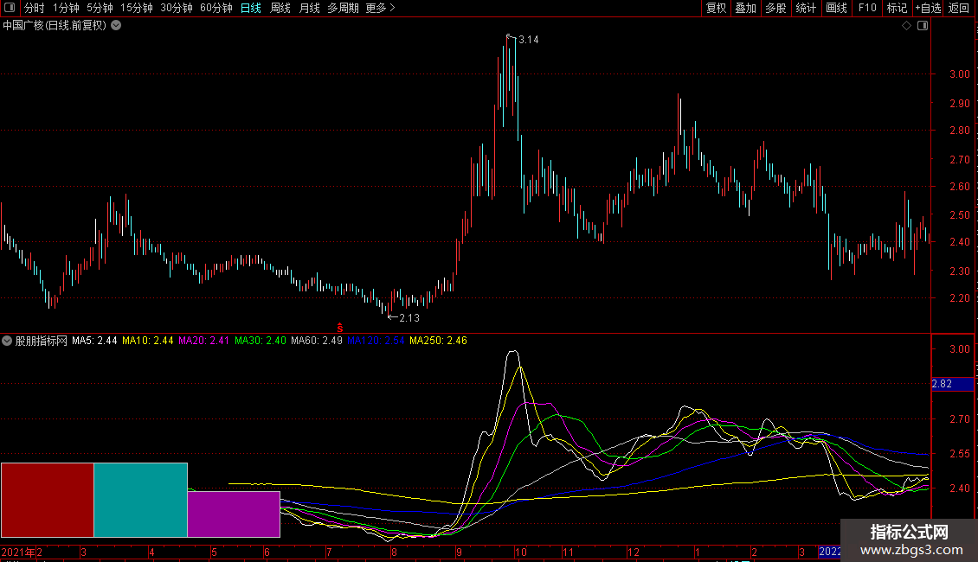Screen dimensions: 978x562
Task: Click the 2.20 price axis label
Action: tap(959, 298)
